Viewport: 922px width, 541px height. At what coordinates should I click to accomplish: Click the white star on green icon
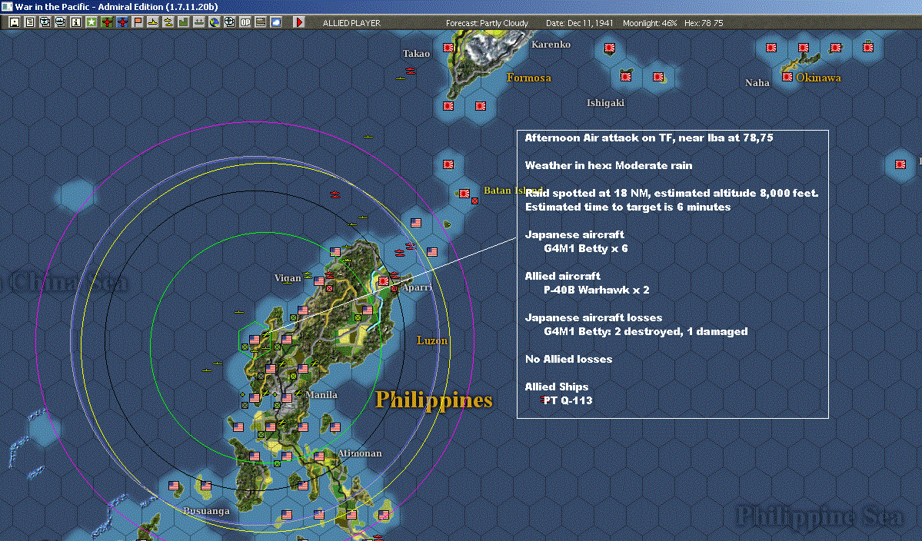coord(92,22)
